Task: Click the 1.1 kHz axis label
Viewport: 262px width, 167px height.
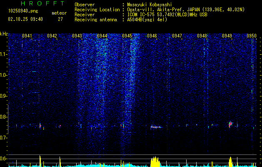Action: click(3, 54)
